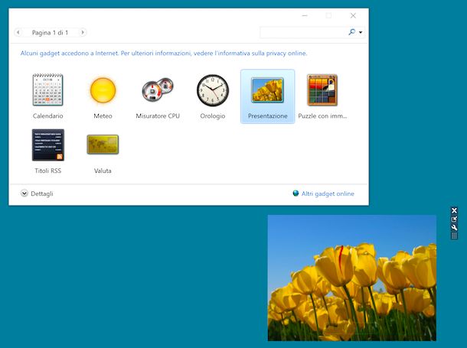Choose the Misuratore CPU gadget icon
Image resolution: width=467 pixels, height=348 pixels.
(x=158, y=89)
